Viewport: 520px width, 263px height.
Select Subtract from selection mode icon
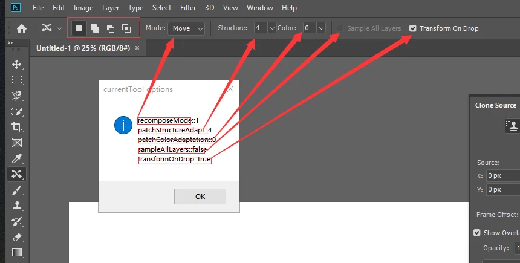(x=111, y=28)
